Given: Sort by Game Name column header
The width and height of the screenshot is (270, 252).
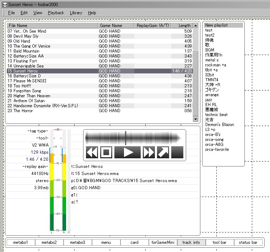Looking at the screenshot, I should [116, 26].
